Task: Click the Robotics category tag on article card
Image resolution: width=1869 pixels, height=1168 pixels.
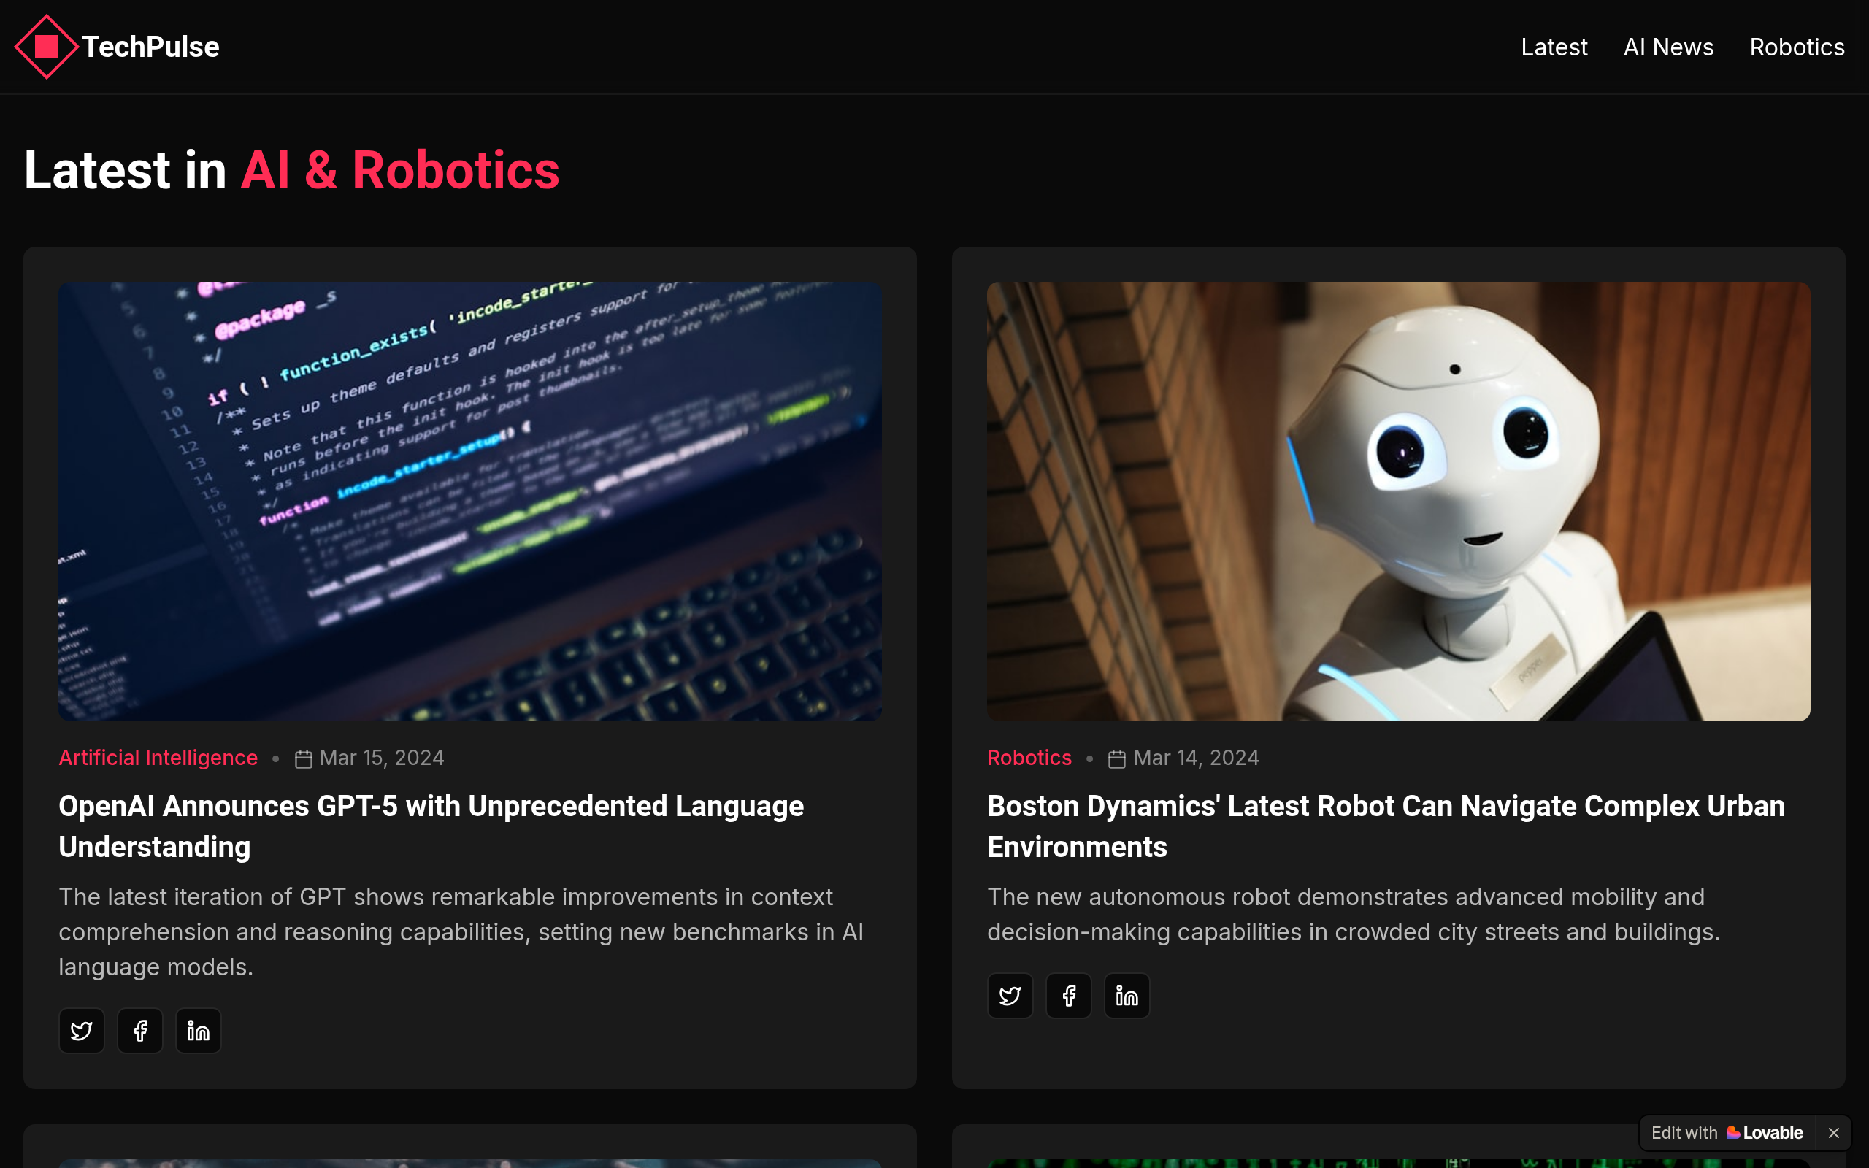Action: point(1029,758)
